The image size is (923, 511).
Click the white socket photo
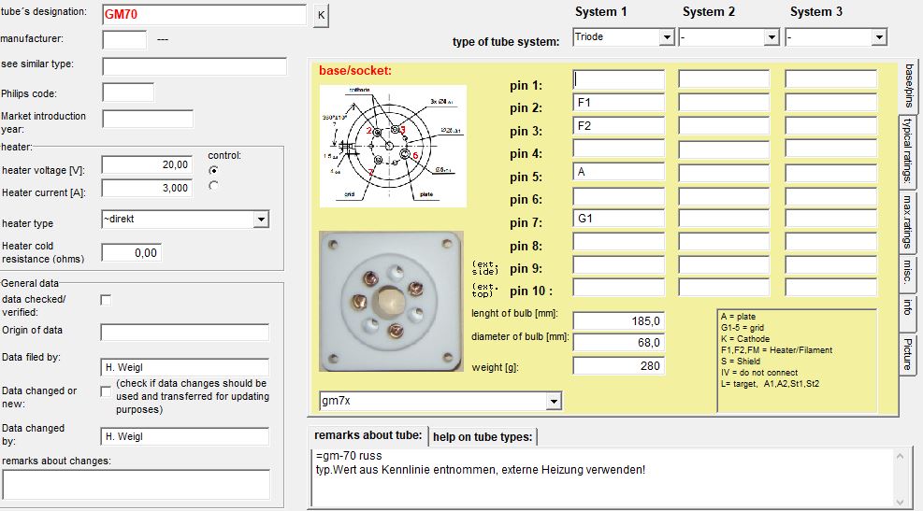coord(392,301)
